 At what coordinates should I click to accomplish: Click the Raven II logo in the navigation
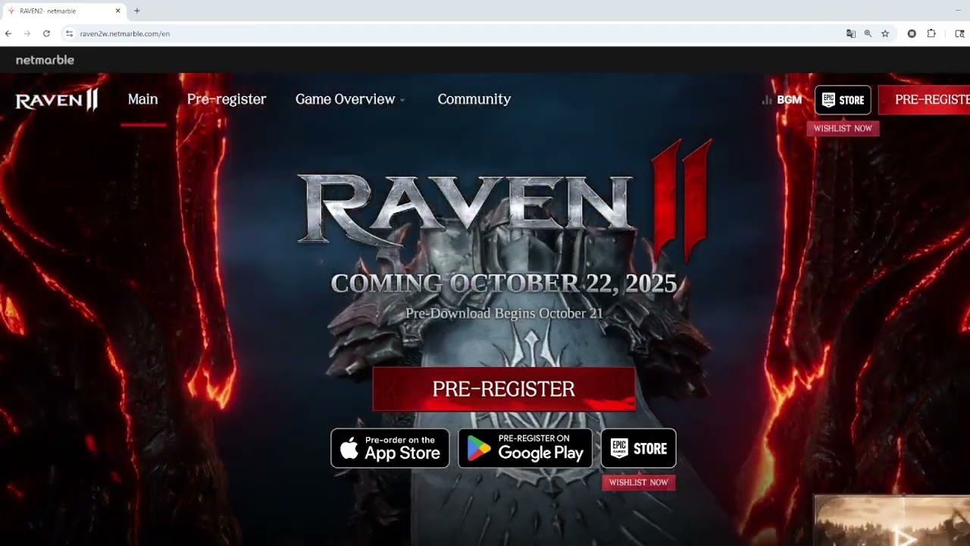pyautogui.click(x=57, y=99)
